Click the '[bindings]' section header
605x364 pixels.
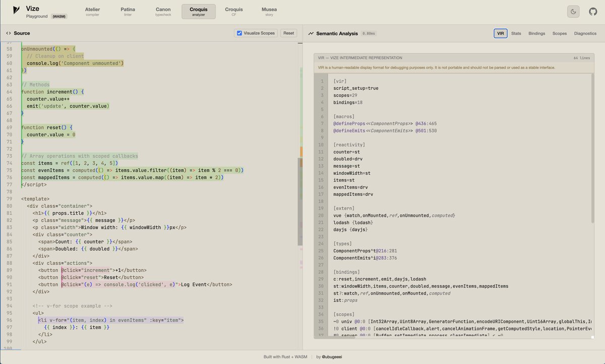coord(346,272)
